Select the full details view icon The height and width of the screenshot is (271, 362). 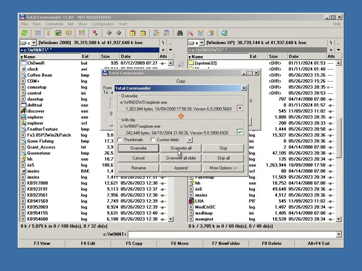(x=48, y=33)
